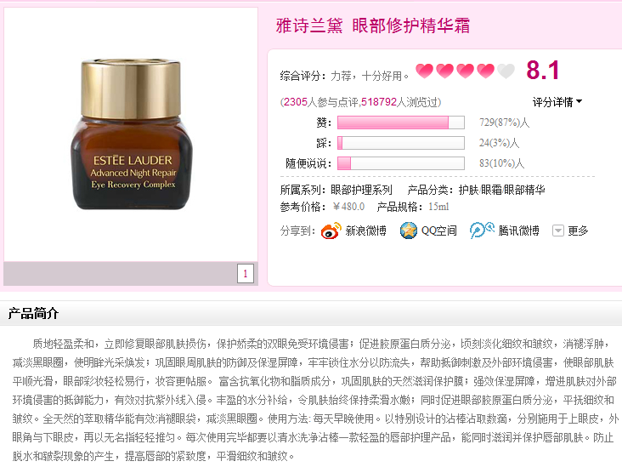Click the 赞 pink progress bar
Screen dimensions: 622x467
(x=401, y=122)
